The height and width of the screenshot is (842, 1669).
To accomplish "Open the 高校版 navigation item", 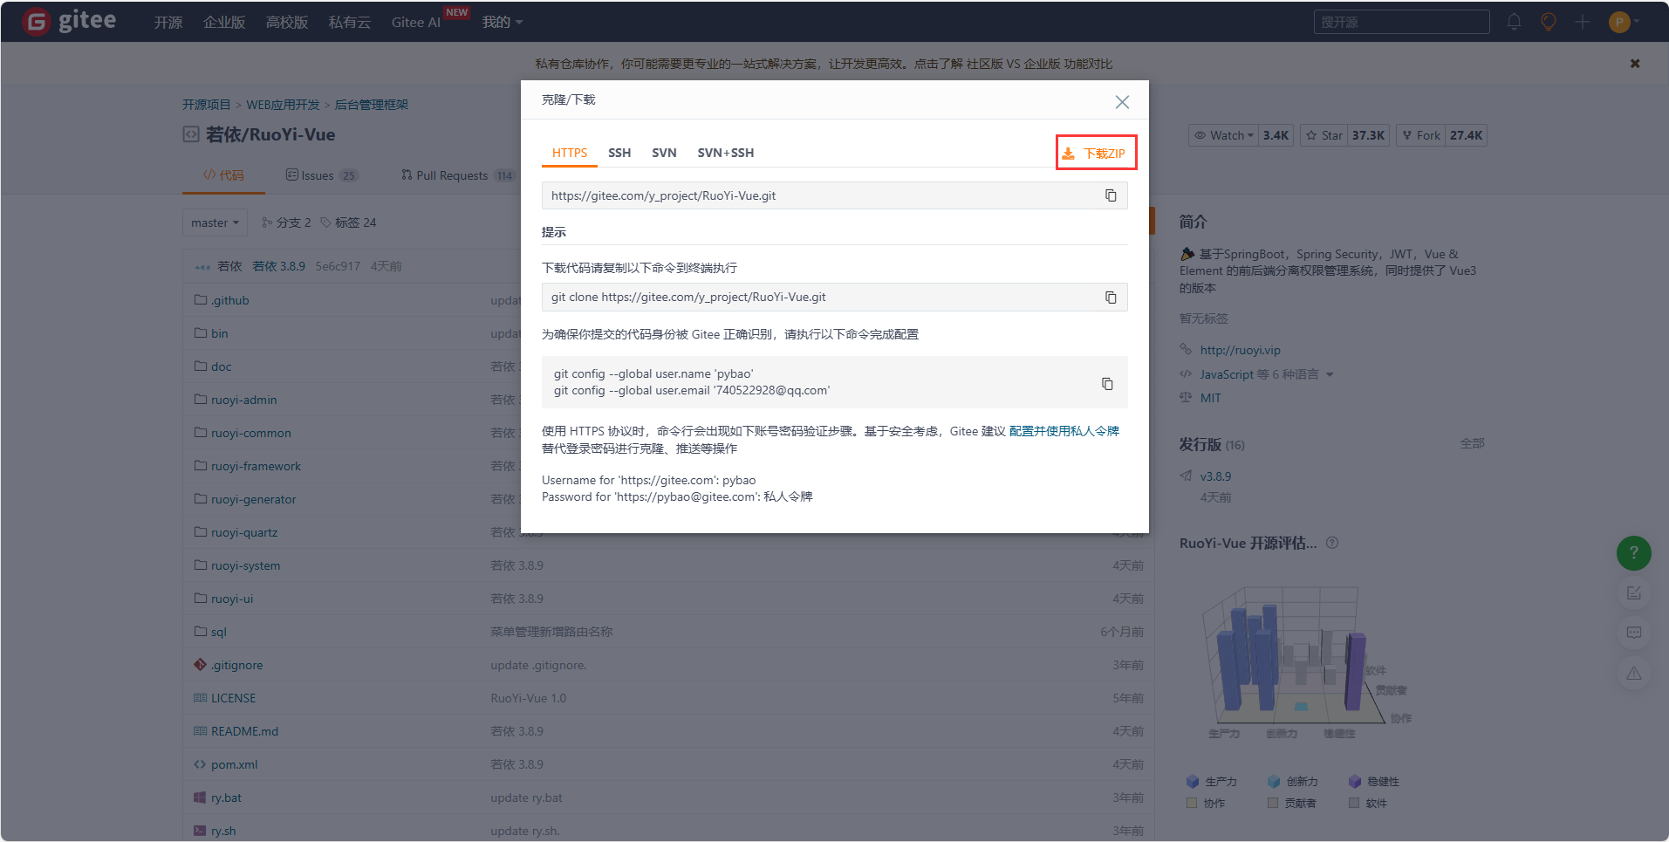I will click(x=287, y=22).
